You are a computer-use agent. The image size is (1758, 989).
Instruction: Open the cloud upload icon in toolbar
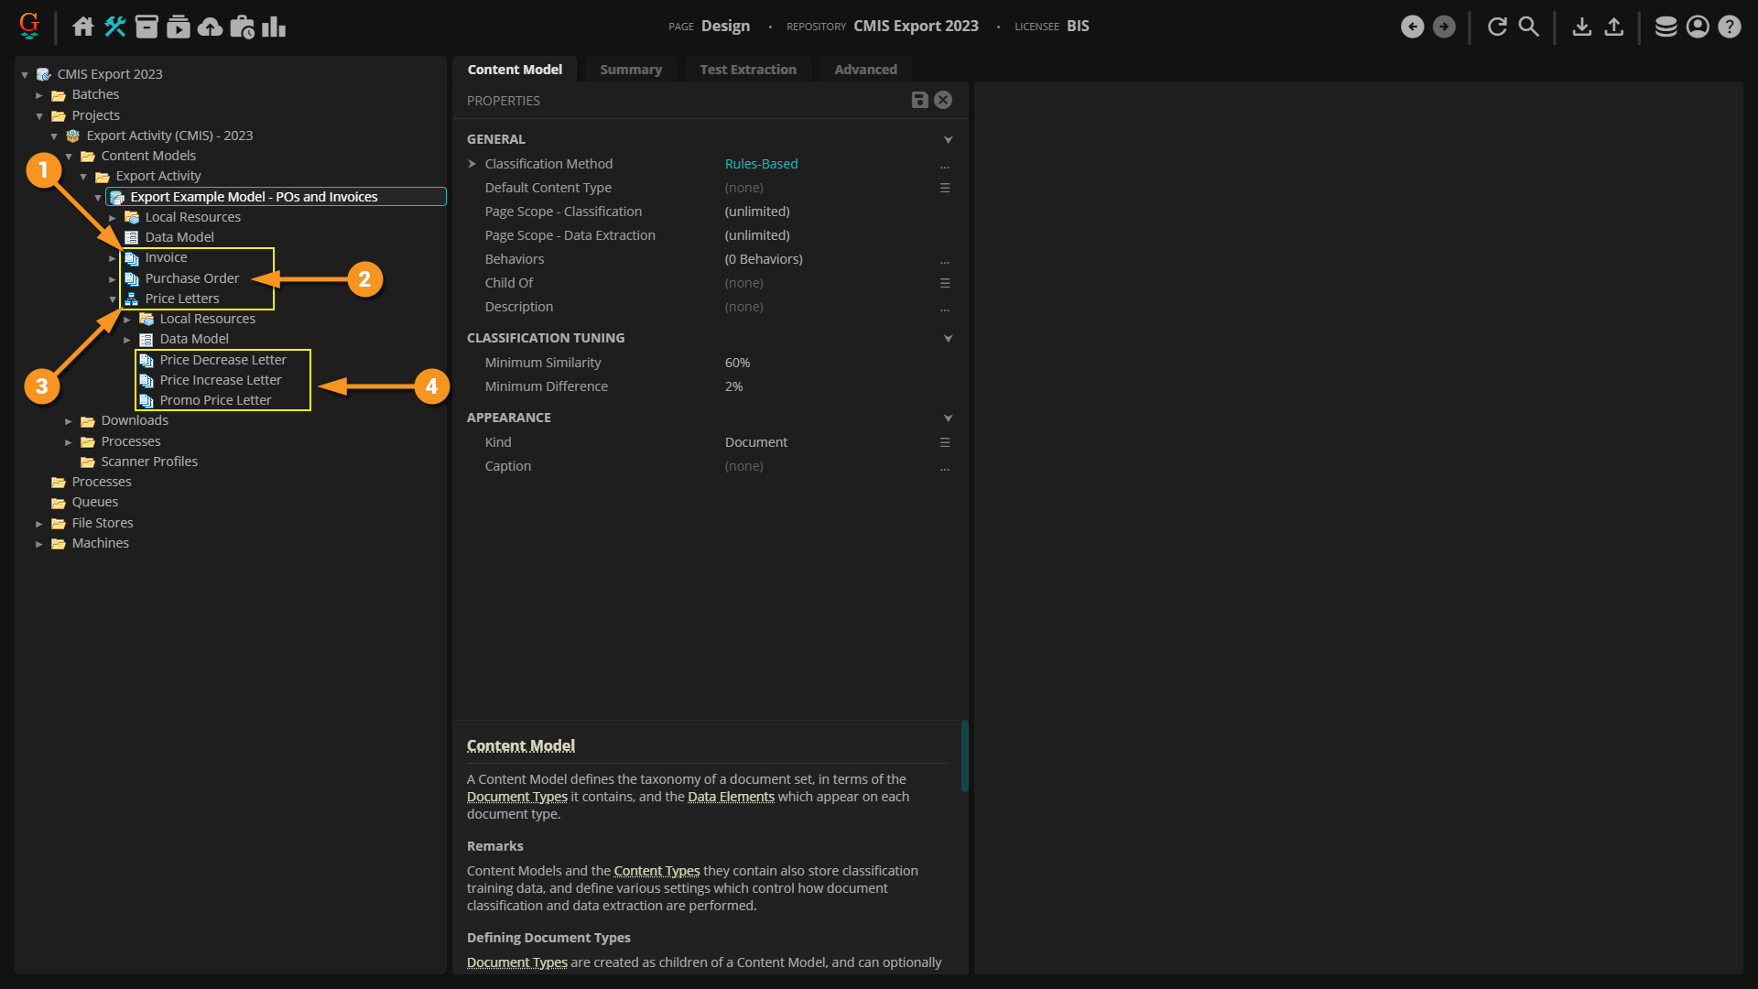click(x=210, y=27)
